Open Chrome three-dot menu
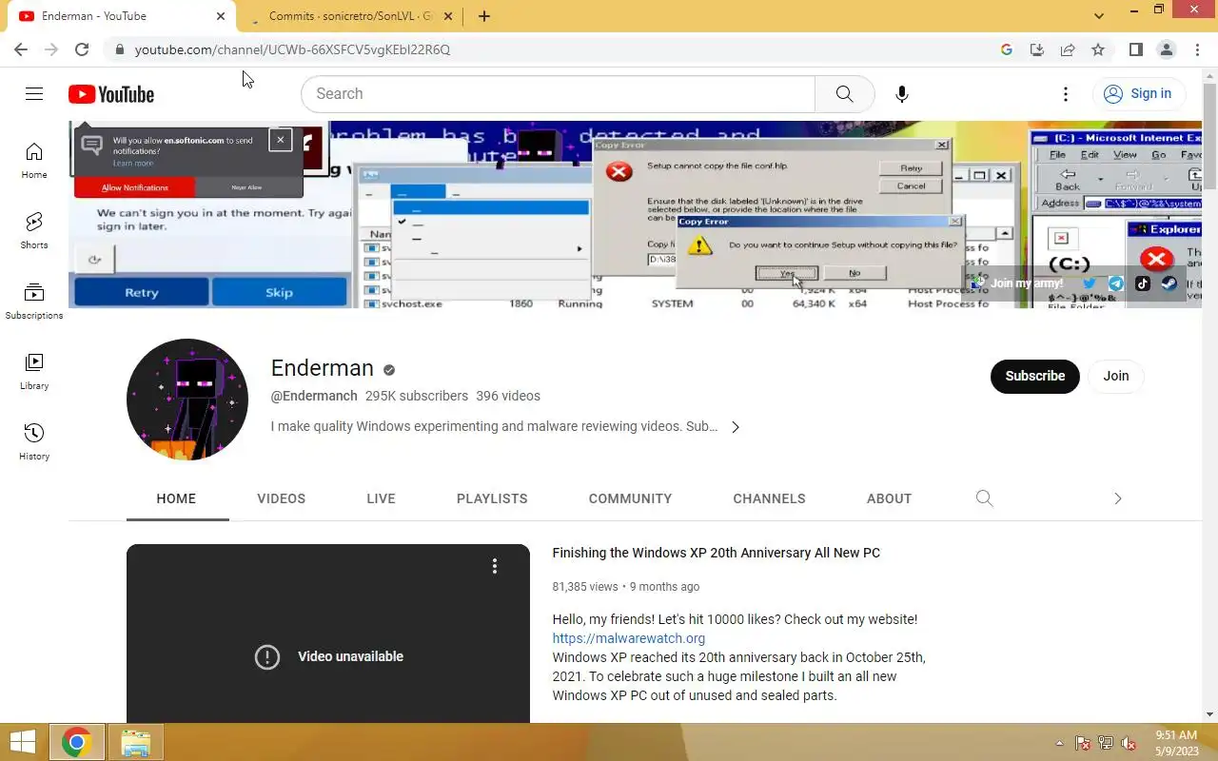 1197,49
